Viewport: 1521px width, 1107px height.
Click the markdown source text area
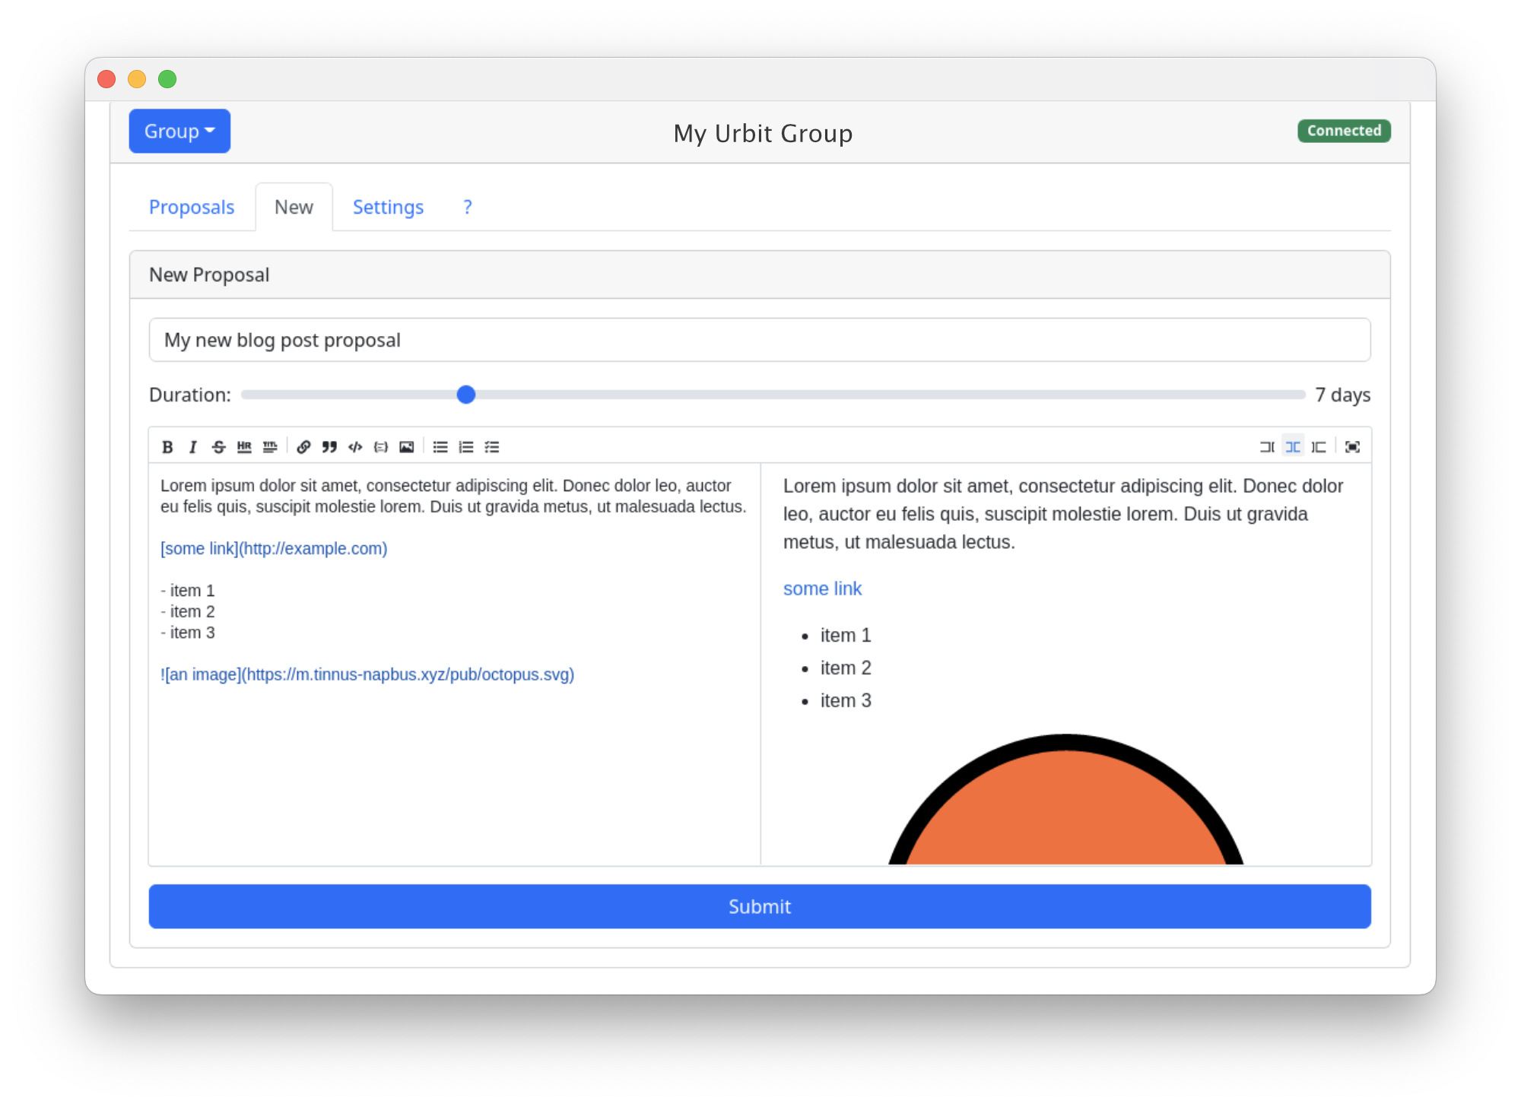(x=455, y=664)
